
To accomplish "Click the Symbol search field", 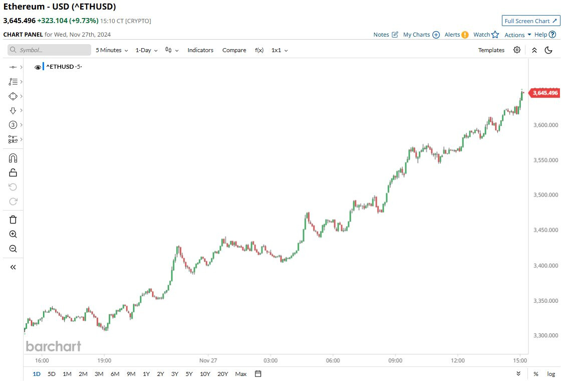I will click(x=49, y=50).
